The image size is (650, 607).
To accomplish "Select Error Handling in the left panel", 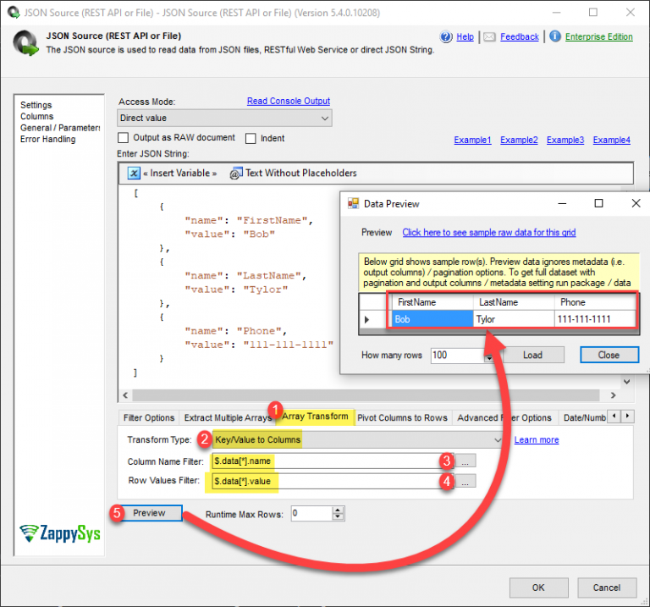I will click(x=47, y=140).
